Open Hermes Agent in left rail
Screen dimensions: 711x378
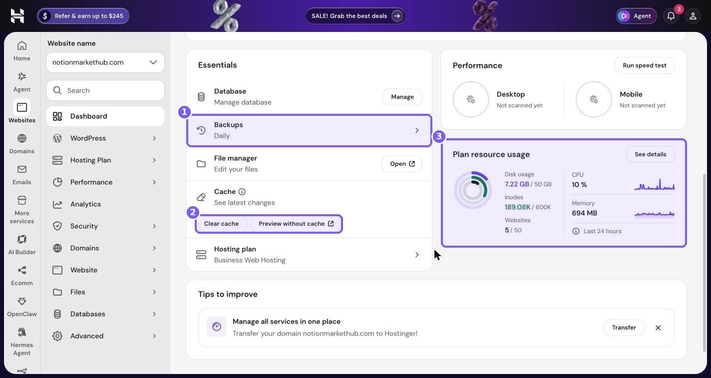click(x=22, y=341)
